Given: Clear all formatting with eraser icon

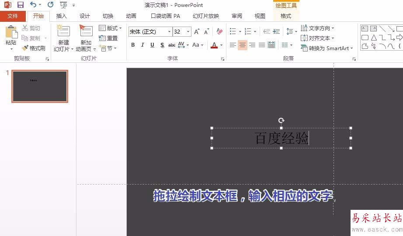Looking at the screenshot, I should pyautogui.click(x=219, y=31).
